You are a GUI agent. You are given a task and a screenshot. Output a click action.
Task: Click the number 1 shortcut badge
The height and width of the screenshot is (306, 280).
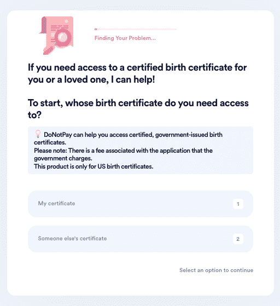pos(238,204)
